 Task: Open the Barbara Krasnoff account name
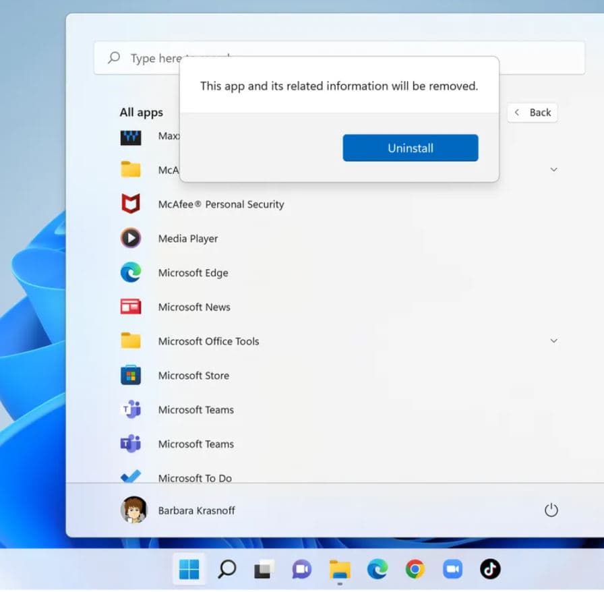pos(196,510)
